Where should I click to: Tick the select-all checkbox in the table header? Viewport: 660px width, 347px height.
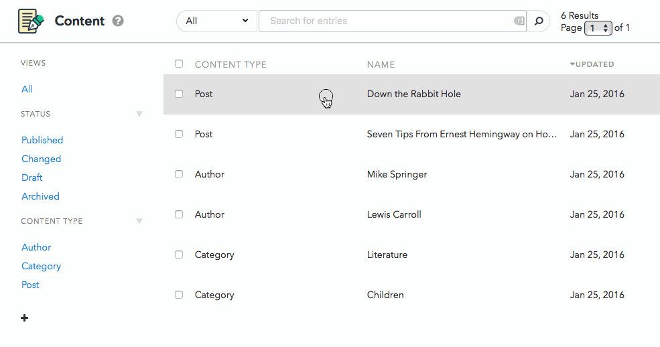[x=179, y=64]
